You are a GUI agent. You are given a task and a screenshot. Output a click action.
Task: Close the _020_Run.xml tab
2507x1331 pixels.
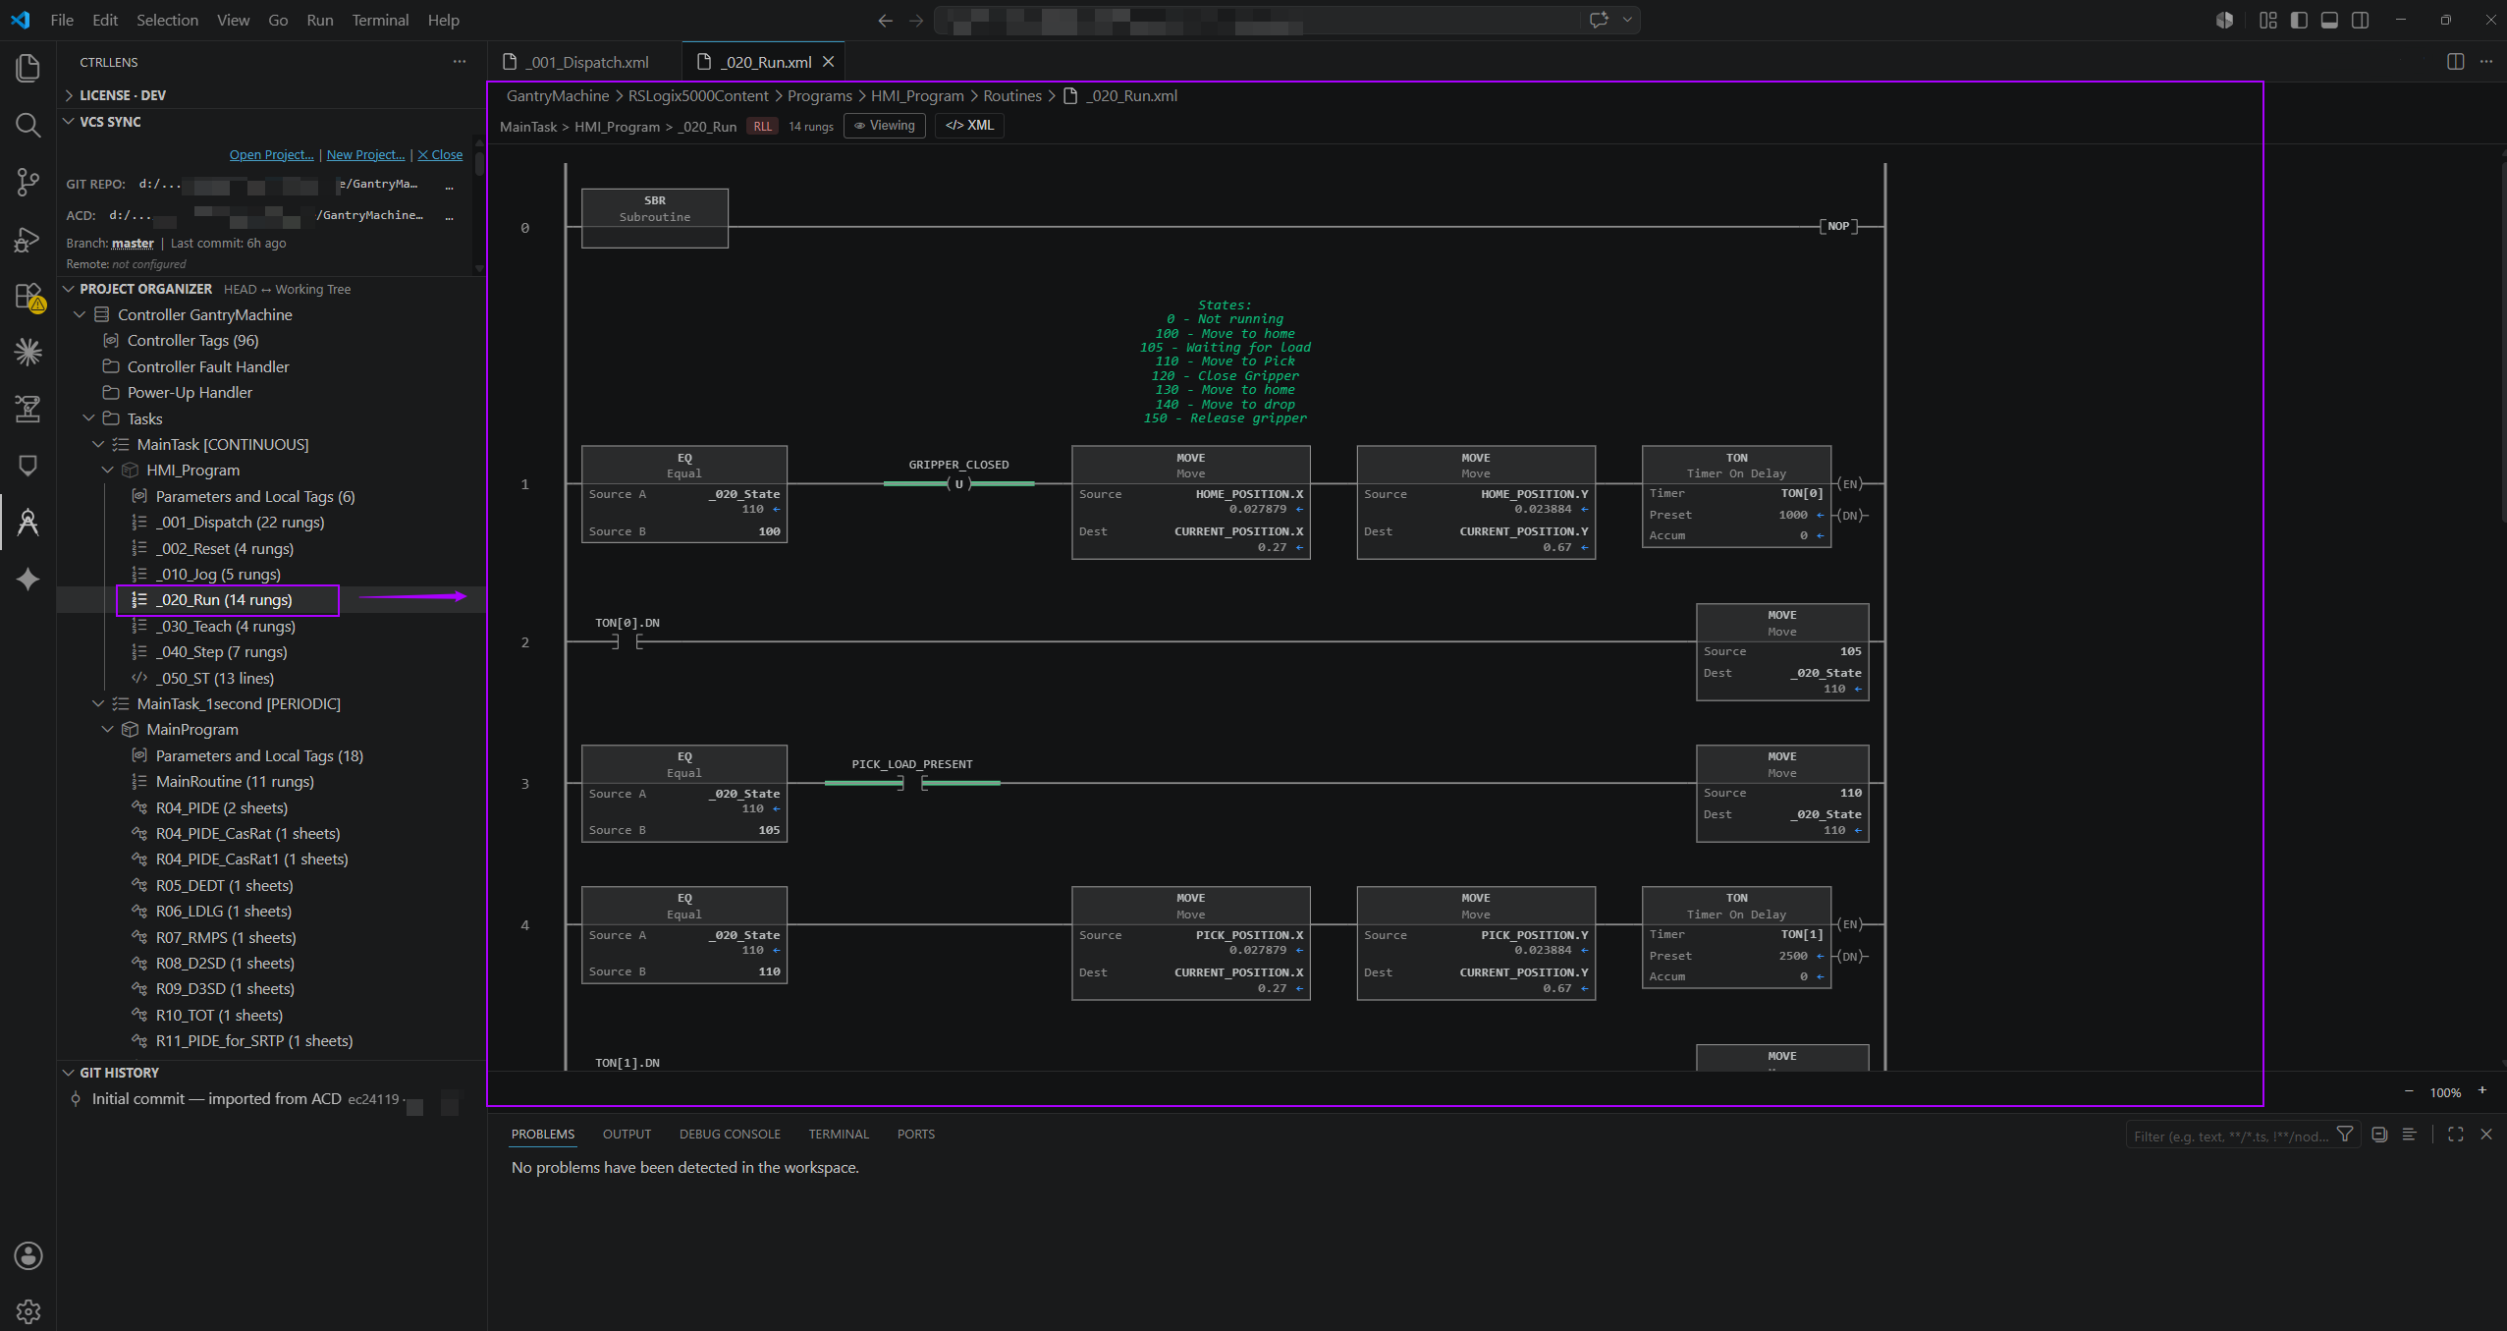pyautogui.click(x=828, y=62)
